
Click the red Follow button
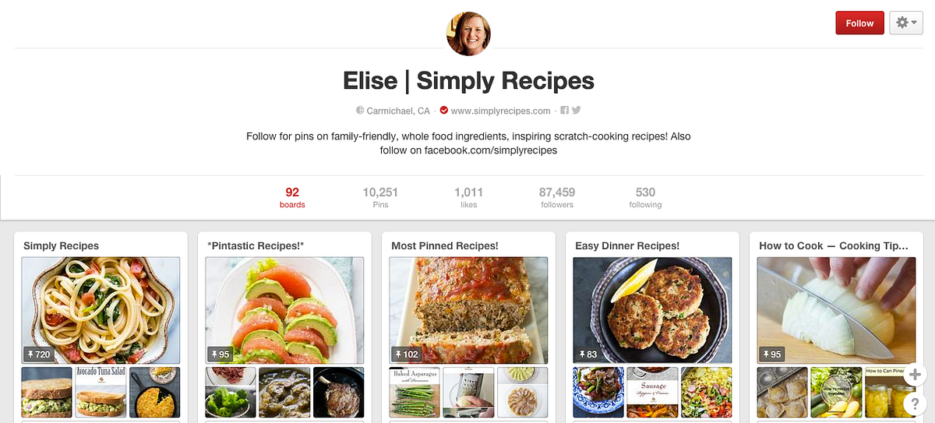(859, 23)
